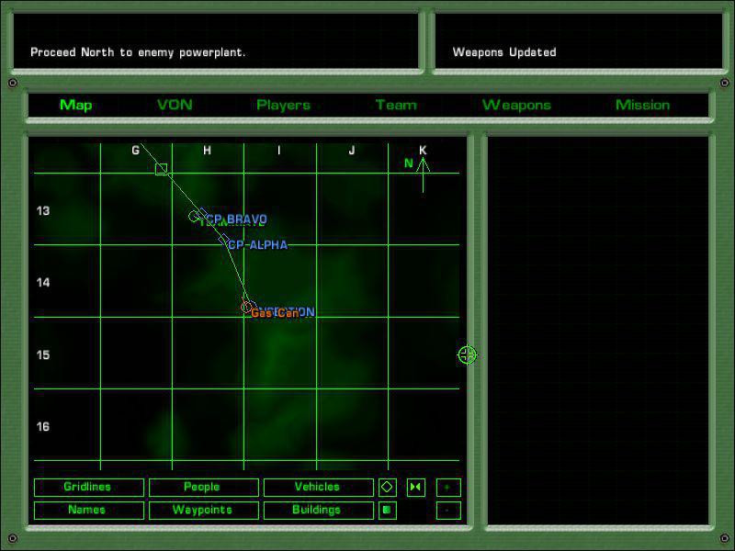Click the diamond icon below the map
Screen dimensions: 735x551
click(x=387, y=488)
